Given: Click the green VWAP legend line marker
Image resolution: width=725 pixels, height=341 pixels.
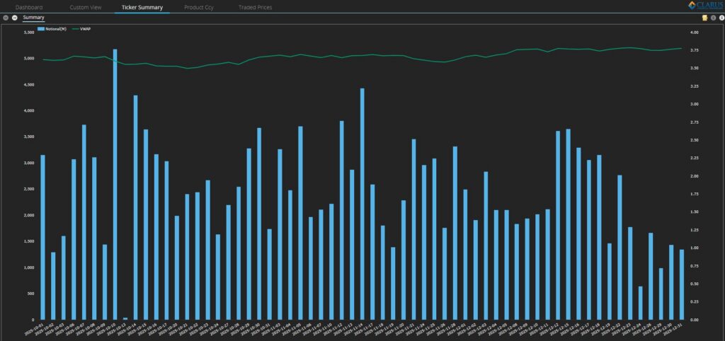Looking at the screenshot, I should [74, 28].
